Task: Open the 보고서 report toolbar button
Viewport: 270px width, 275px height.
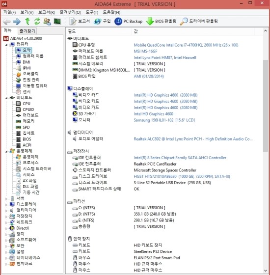Action: [80, 22]
